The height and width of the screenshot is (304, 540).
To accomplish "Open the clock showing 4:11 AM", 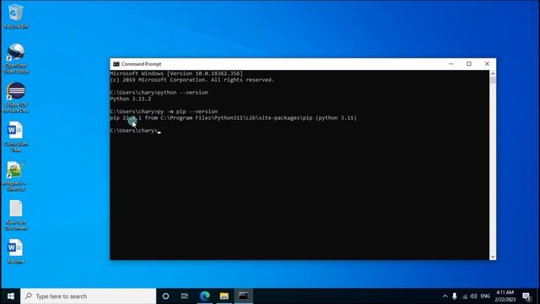I will [505, 296].
